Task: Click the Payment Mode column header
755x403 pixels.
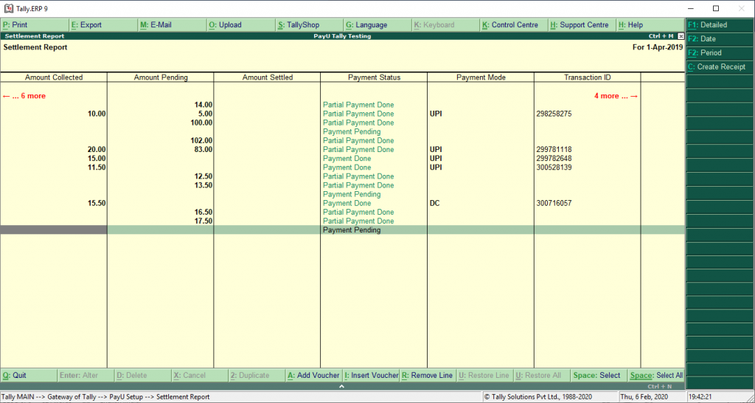Action: pos(481,77)
